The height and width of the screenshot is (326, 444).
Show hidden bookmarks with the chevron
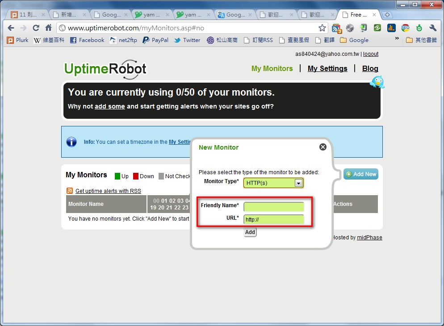tap(397, 38)
